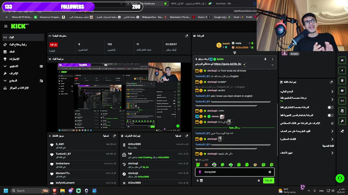Screen dimensions: 348x195
Task: Insert the angry red face emote
Action: (x=206, y=165)
